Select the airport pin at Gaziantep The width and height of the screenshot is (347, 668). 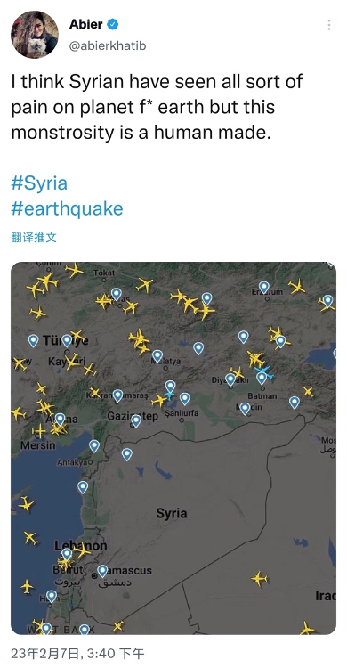point(136,421)
